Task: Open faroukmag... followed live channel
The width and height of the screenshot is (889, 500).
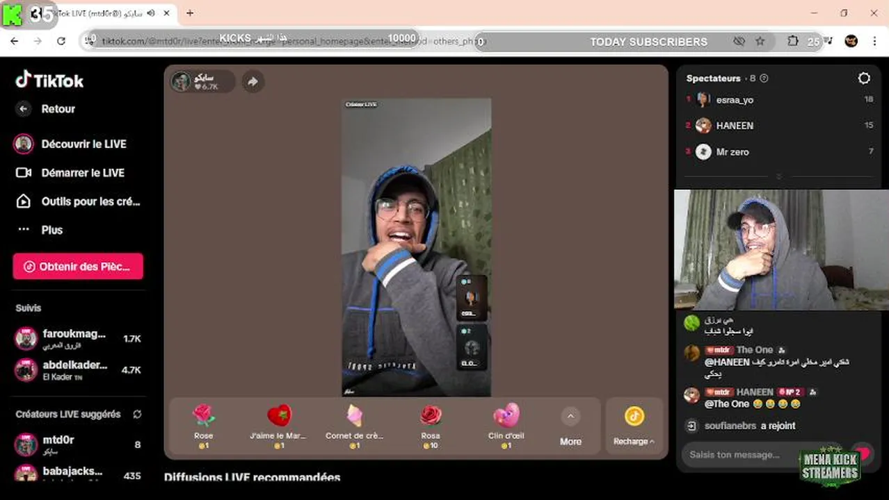Action: [x=78, y=339]
